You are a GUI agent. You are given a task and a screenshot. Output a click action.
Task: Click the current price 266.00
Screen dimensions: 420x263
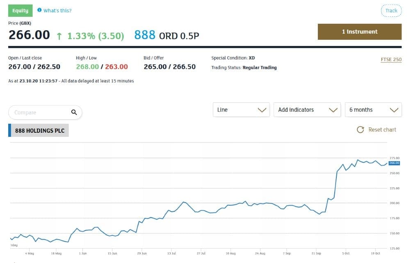pos(29,35)
